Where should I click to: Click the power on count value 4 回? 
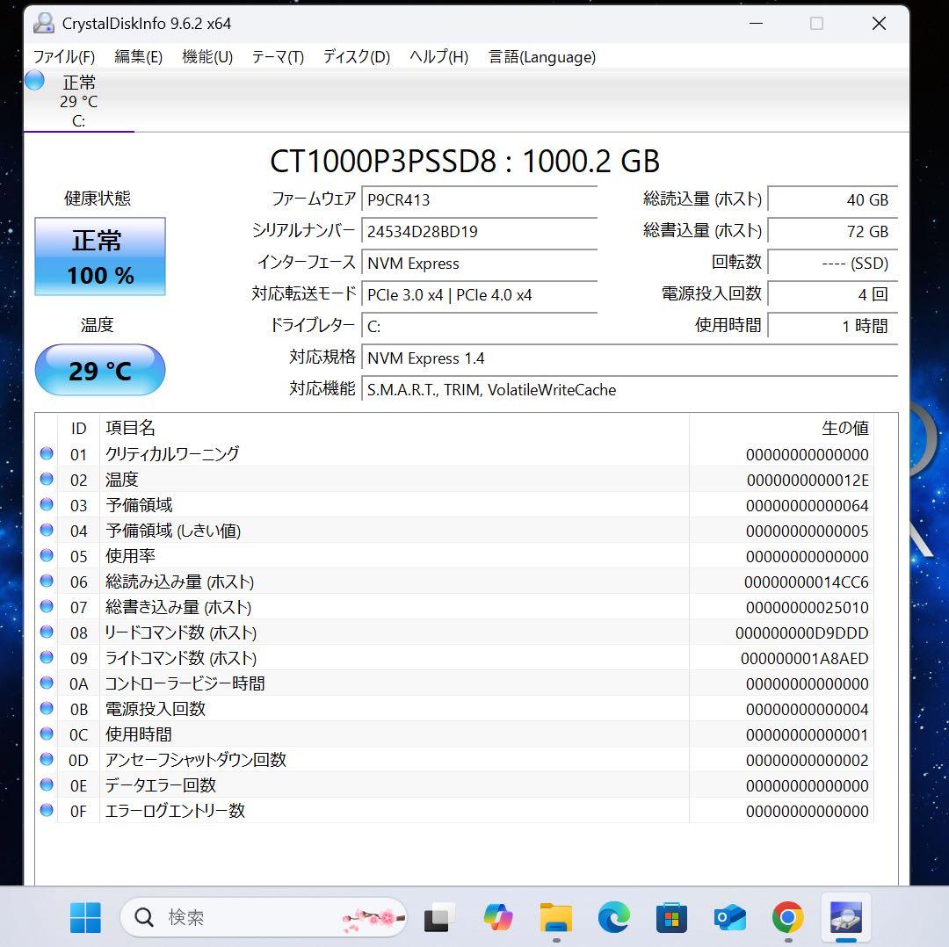click(833, 294)
